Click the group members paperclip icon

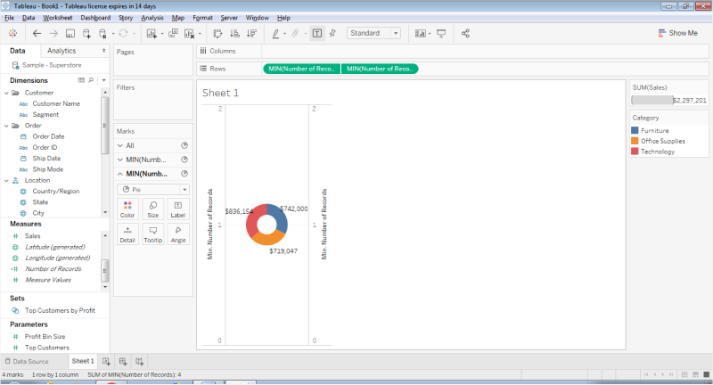coord(296,33)
